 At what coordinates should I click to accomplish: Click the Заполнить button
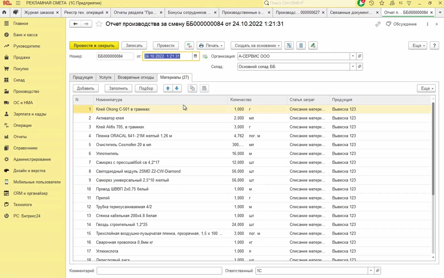tap(118, 88)
